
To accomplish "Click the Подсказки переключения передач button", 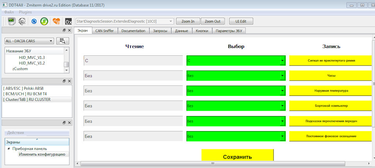I will pos(331,121).
